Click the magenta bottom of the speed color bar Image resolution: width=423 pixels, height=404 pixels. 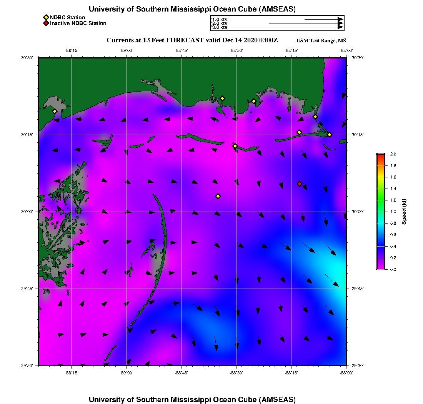(380, 267)
